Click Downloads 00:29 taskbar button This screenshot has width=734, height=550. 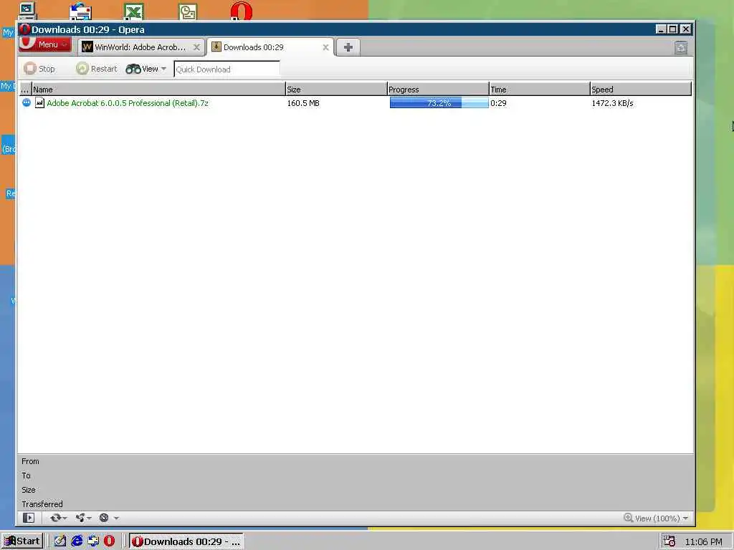tap(186, 541)
